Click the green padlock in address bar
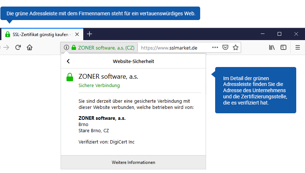This screenshot has height=173, width=305. 74,47
